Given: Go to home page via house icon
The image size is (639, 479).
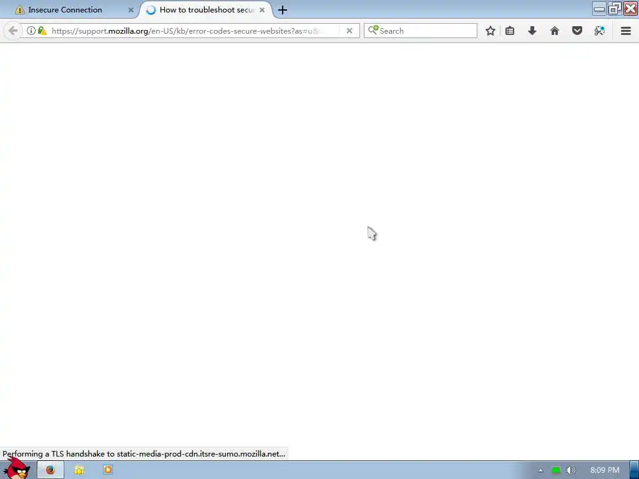Looking at the screenshot, I should (x=555, y=31).
